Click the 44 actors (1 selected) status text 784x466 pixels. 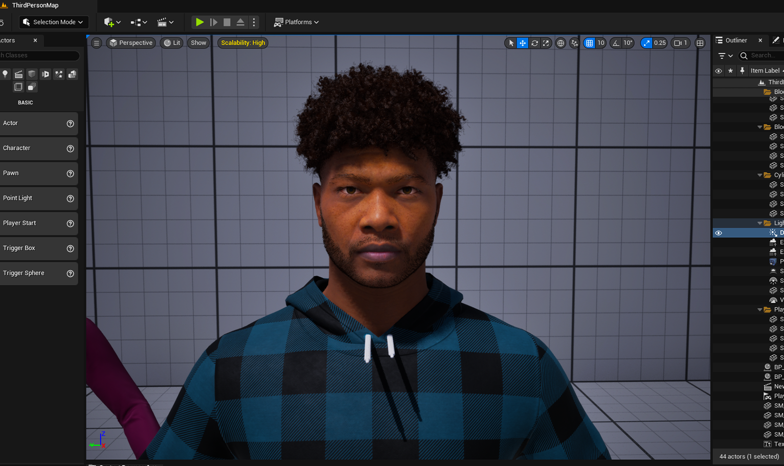tap(749, 456)
